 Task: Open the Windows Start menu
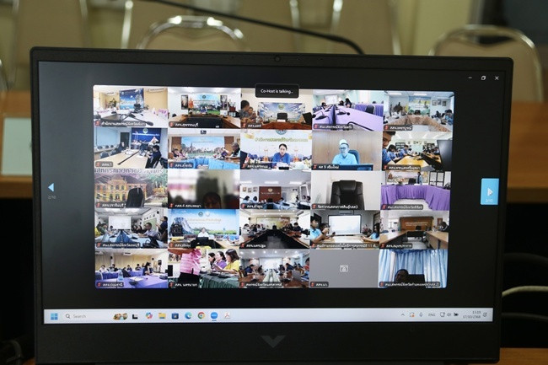pyautogui.click(x=54, y=316)
